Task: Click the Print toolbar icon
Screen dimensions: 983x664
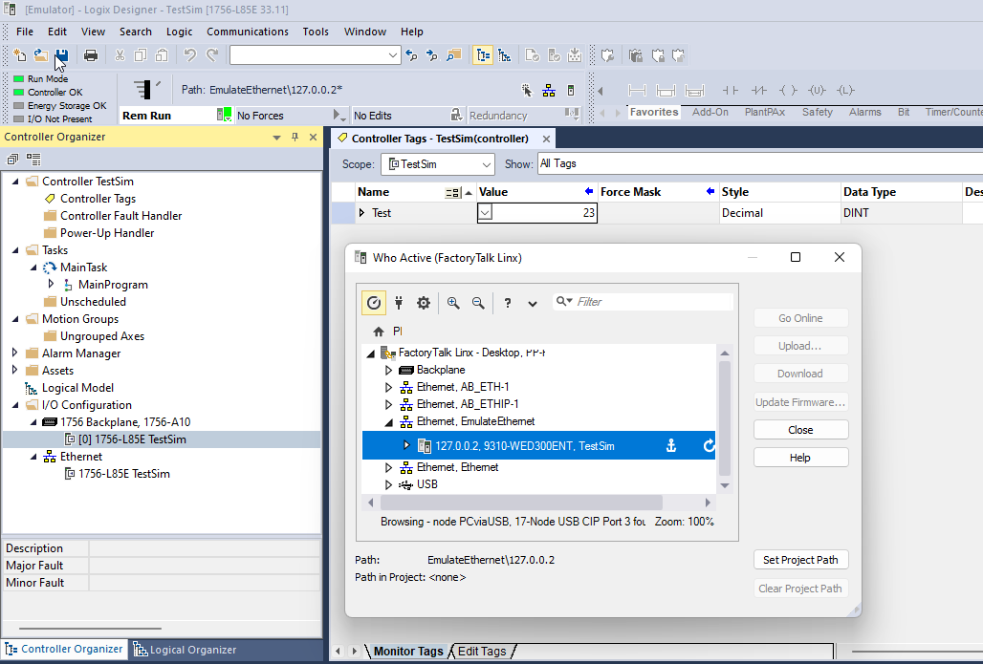Action: (x=91, y=55)
